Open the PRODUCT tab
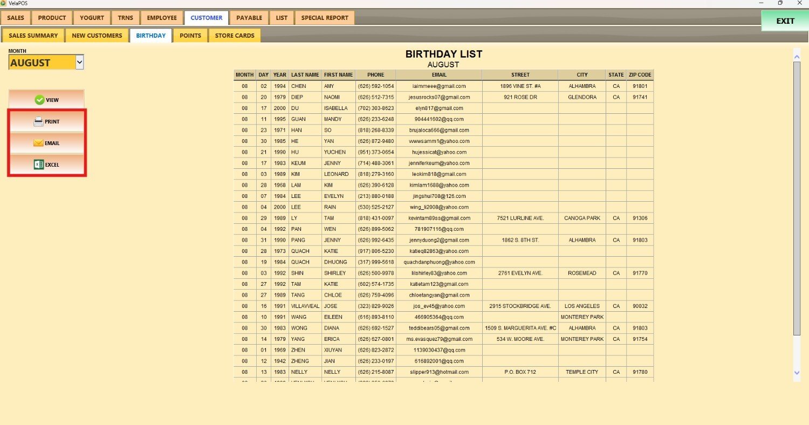809x425 pixels. coord(52,18)
